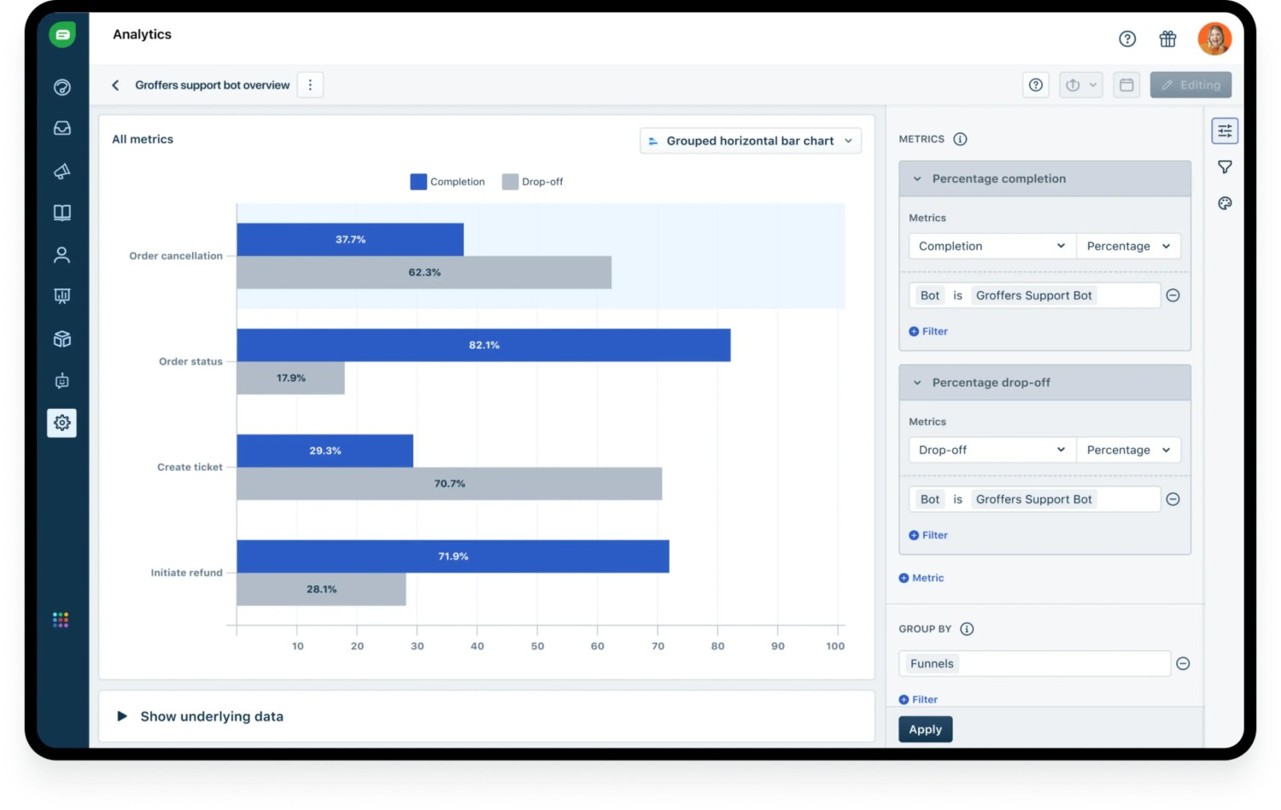Click the megaphone campaigns sidebar icon
Screen dimensions: 1281x810
coord(62,172)
